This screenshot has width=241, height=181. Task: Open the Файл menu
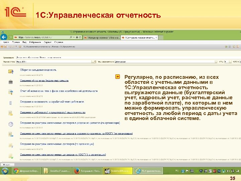[6, 42]
